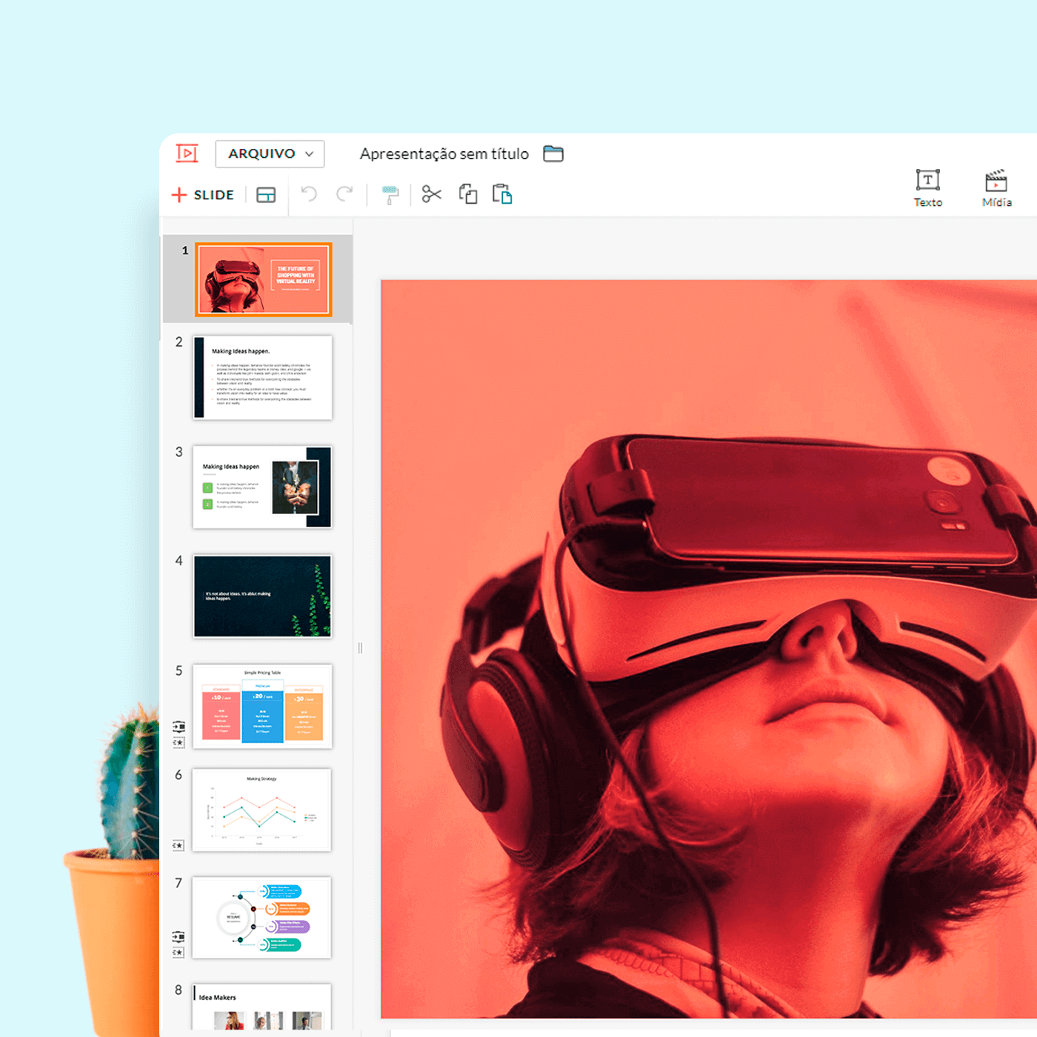Activate the format painter tool
This screenshot has height=1037, width=1037.
tap(390, 195)
